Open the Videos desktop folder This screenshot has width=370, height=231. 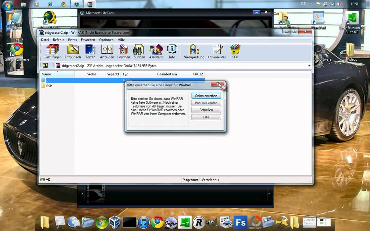point(352,52)
